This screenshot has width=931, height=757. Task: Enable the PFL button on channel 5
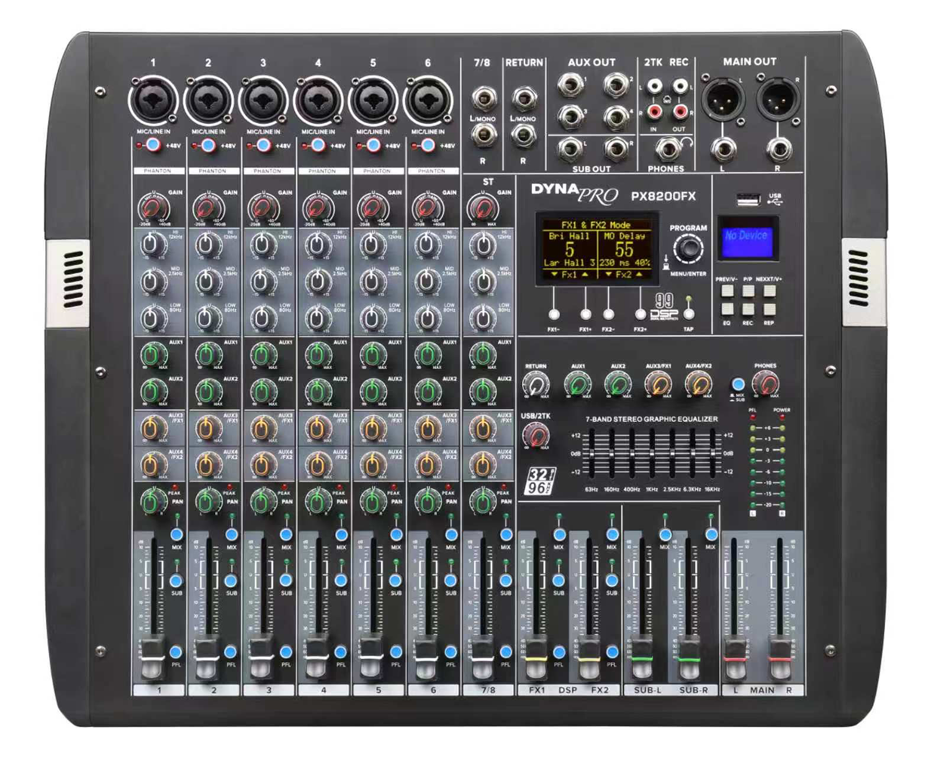point(395,652)
